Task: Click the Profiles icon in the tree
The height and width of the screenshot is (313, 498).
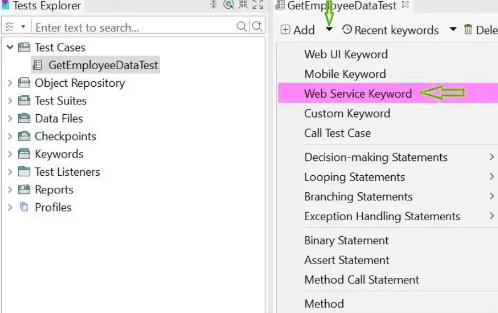Action: 24,207
